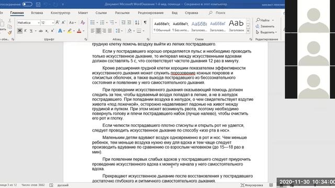This screenshot has height=188, width=335.
Task: Click the Поиск search field
Action: (x=217, y=13)
